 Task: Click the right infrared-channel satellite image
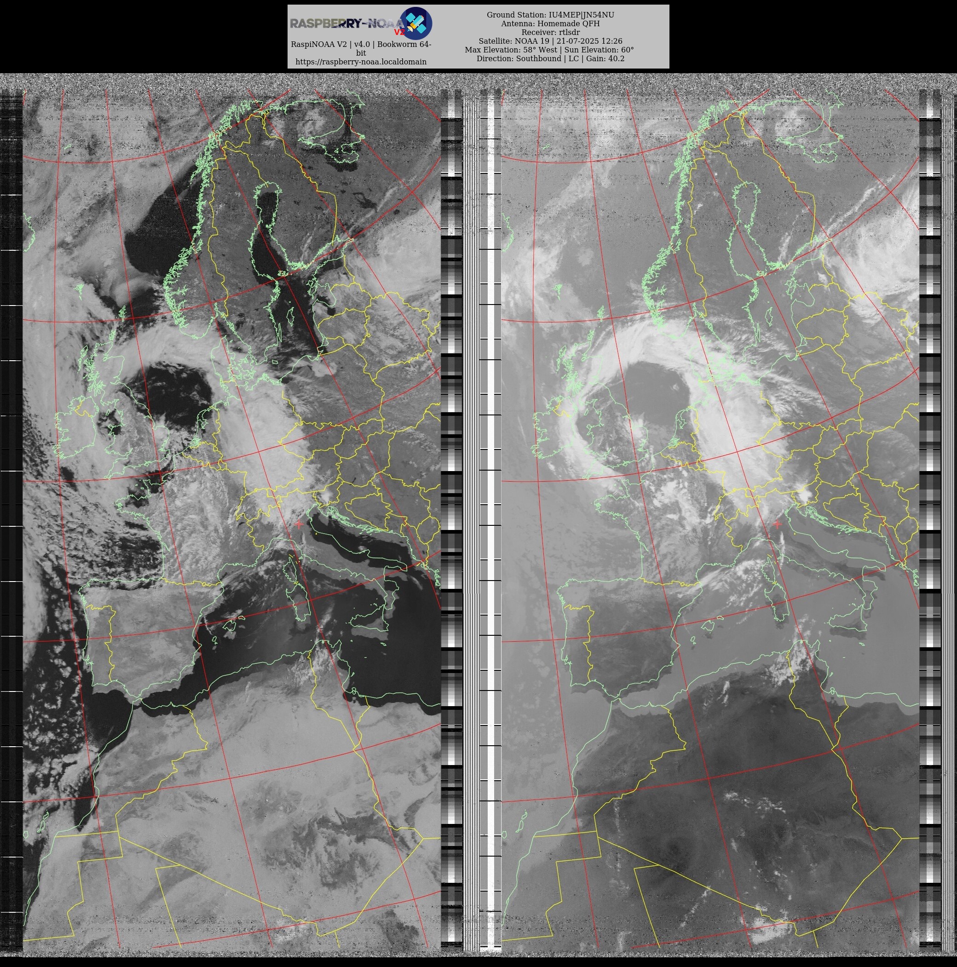tap(710, 518)
